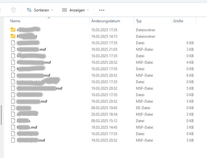
Task: Sort by the Typ column header
Action: [139, 21]
